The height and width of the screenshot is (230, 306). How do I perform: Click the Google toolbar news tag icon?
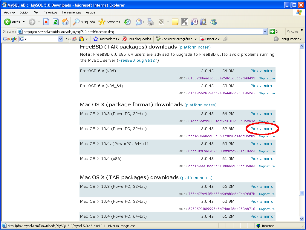[74, 39]
